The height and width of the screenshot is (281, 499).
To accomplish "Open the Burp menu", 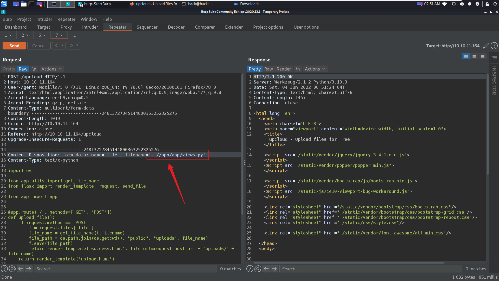I will pos(7,19).
